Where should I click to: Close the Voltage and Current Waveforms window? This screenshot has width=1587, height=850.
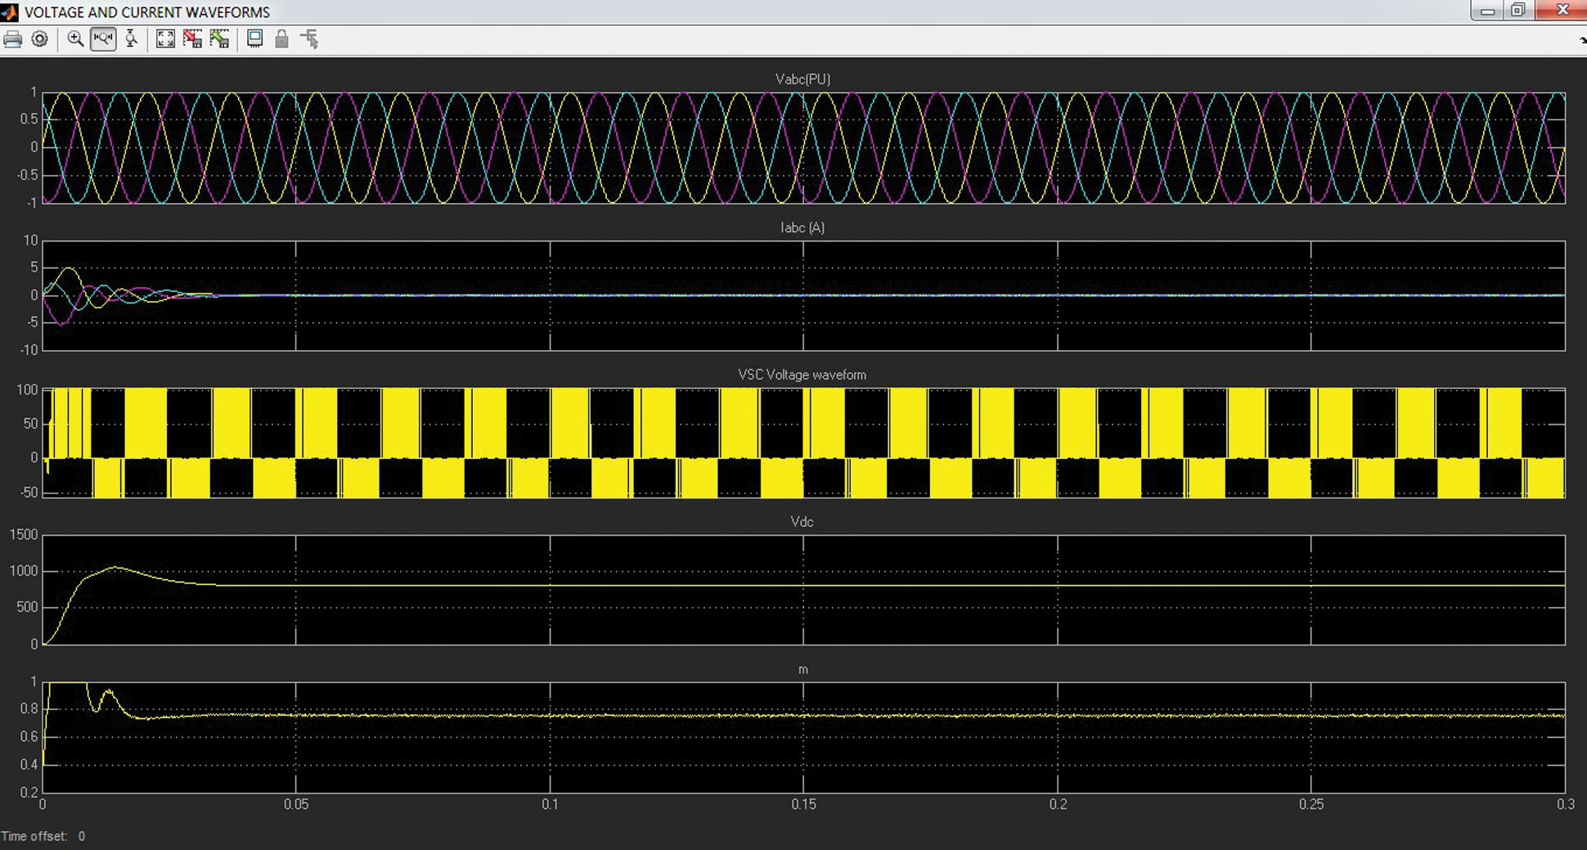click(x=1562, y=11)
